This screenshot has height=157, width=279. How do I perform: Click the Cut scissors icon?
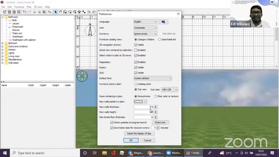34,12
